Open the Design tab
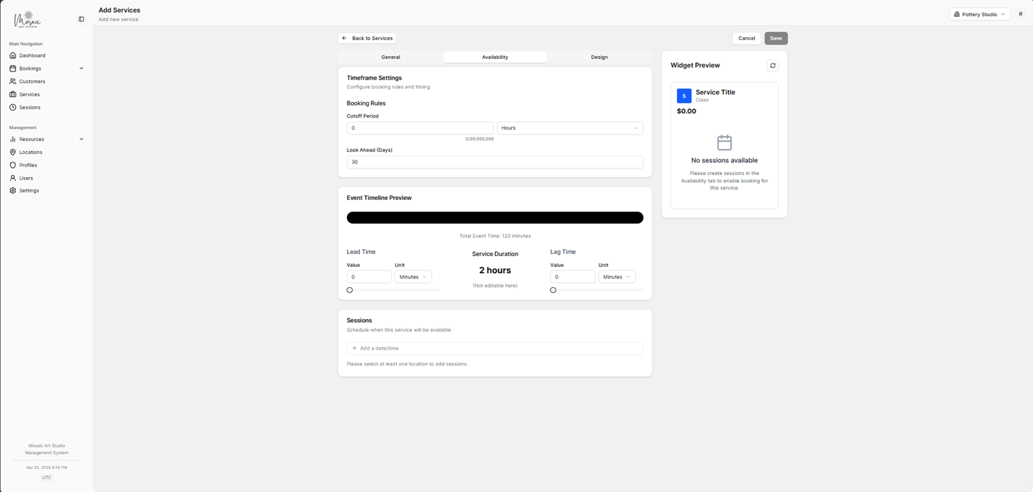The image size is (1033, 492). coord(598,57)
